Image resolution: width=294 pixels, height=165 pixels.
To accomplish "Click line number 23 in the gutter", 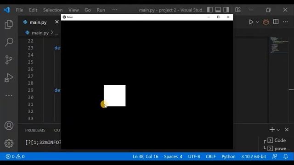I will coord(31,48).
